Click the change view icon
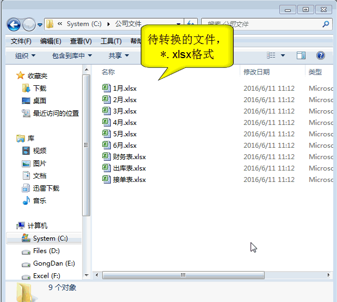Screen dimensions: 337x302 [x=271, y=55]
